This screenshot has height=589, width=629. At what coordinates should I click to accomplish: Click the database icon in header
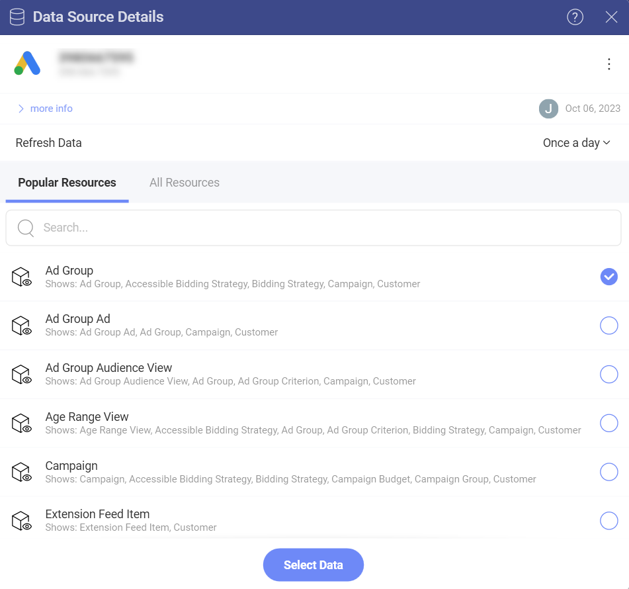click(17, 17)
